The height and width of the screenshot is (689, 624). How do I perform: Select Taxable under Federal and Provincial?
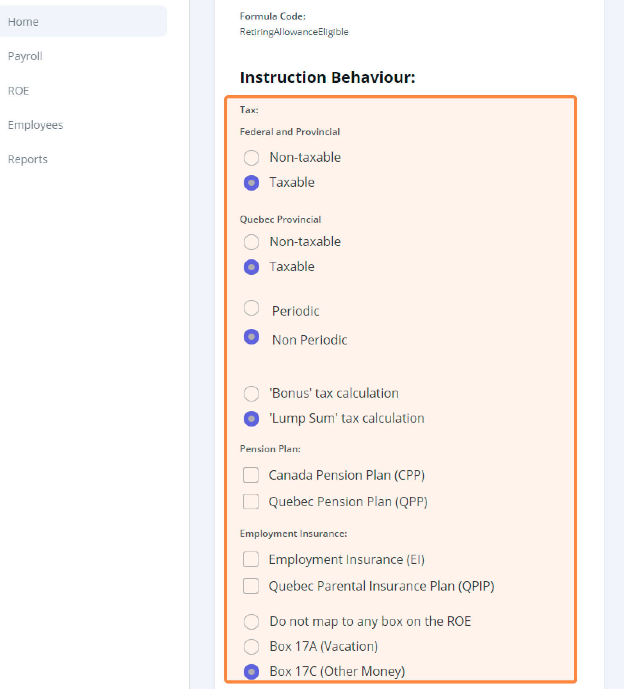[251, 183]
